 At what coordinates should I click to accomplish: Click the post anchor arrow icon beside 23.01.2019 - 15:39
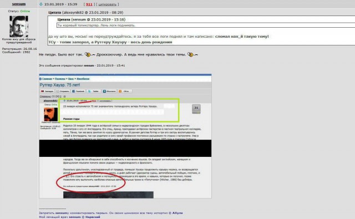pos(40,4)
